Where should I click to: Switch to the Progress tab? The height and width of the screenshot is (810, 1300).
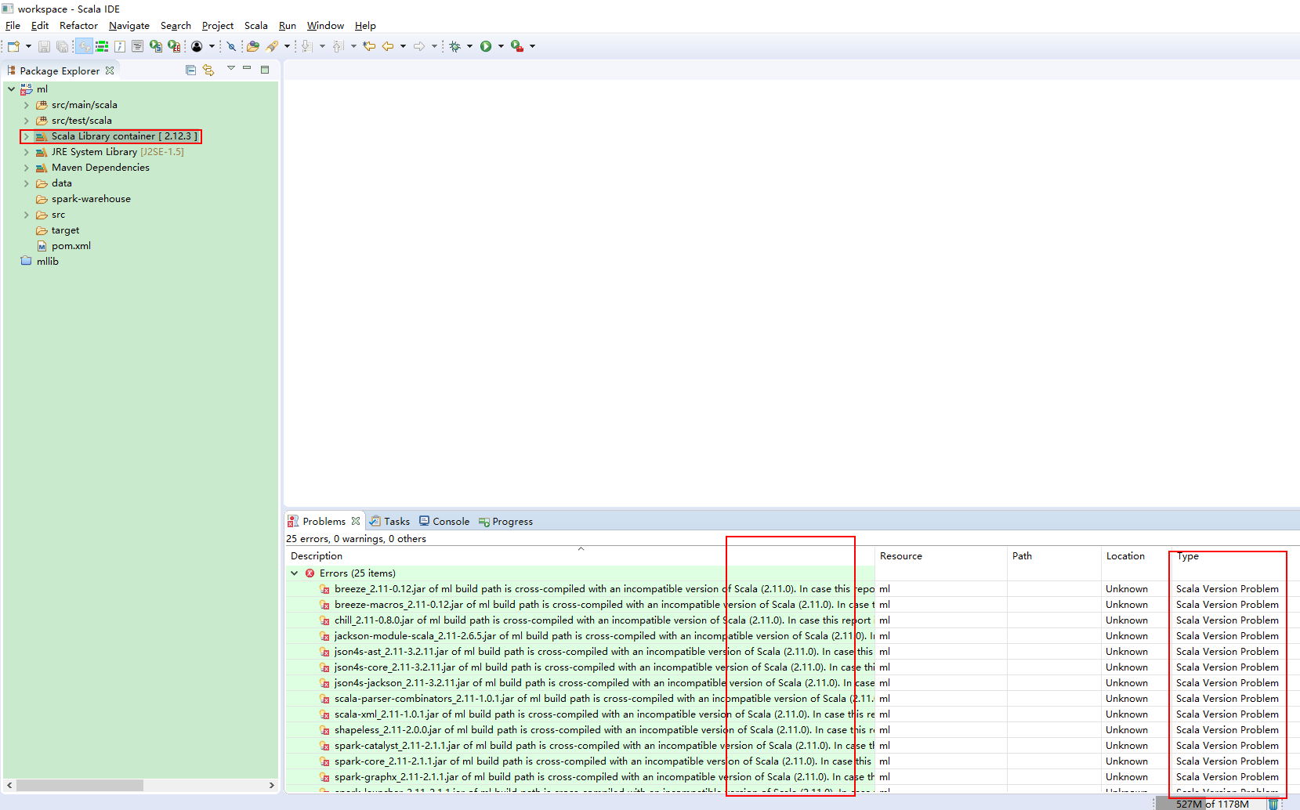click(x=505, y=521)
